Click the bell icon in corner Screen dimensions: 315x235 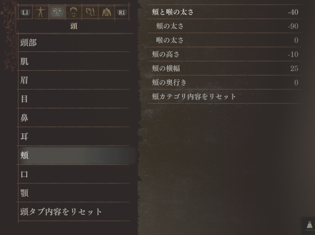(x=310, y=225)
